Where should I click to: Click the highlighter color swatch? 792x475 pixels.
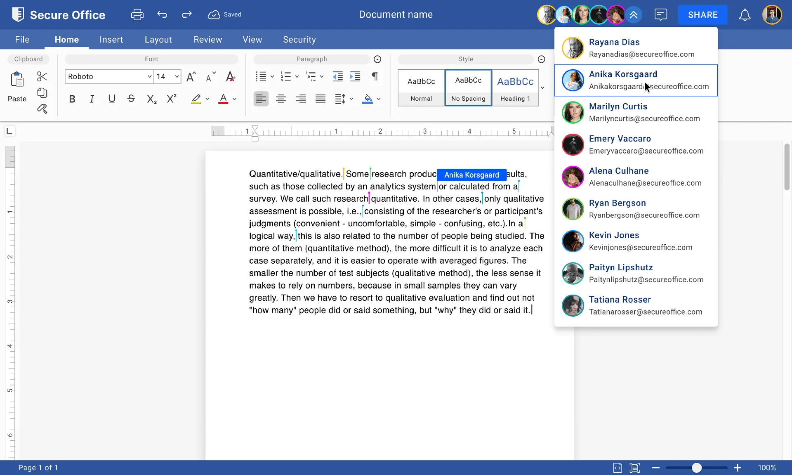[x=196, y=99]
